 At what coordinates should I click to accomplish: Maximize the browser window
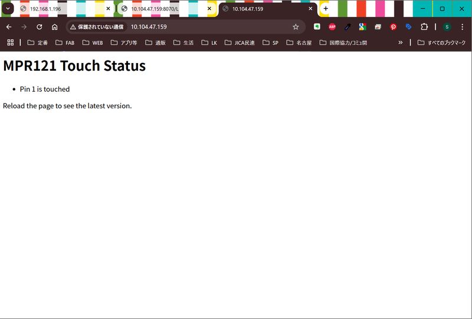point(442,9)
